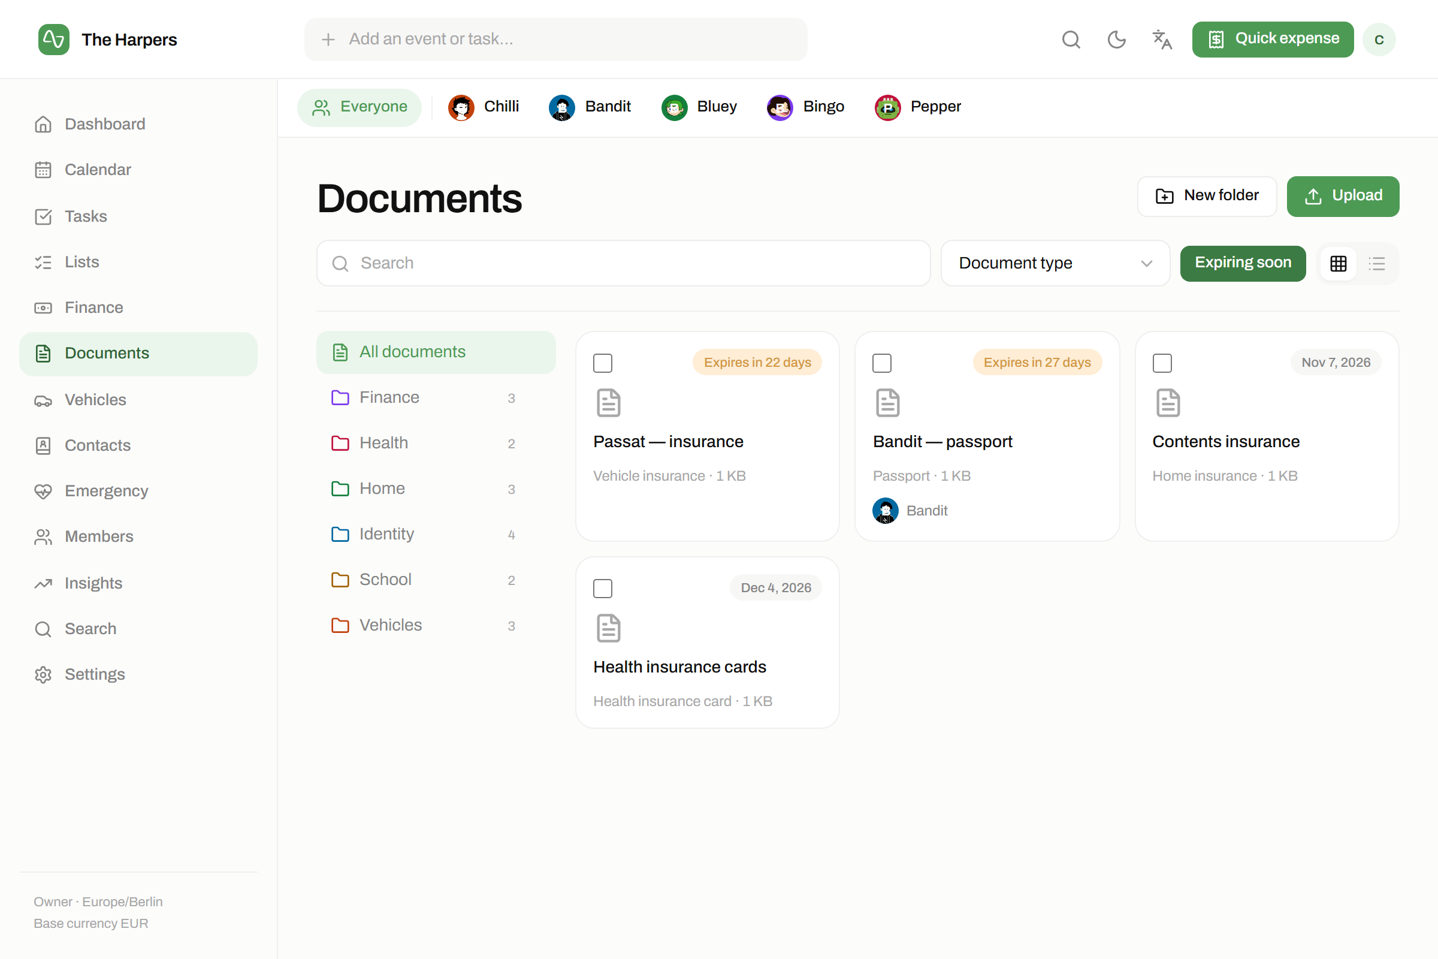Image resolution: width=1438 pixels, height=959 pixels.
Task: Select the Passat — insurance checkbox
Action: point(603,363)
